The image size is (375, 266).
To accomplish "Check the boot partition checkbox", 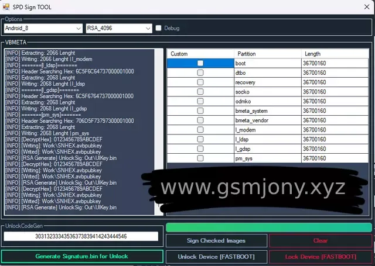I will tap(200, 63).
